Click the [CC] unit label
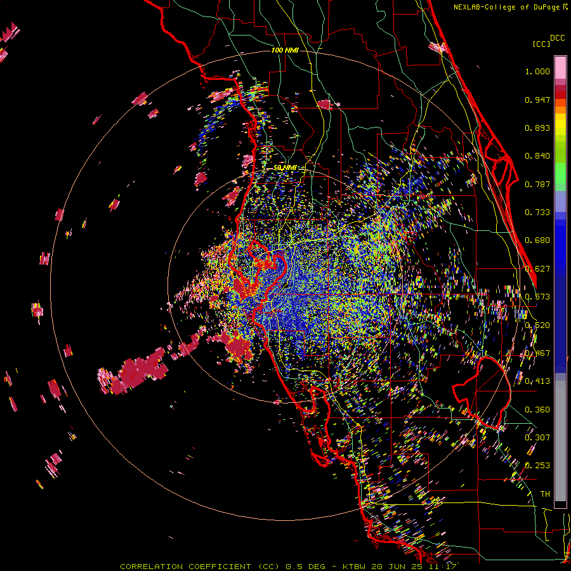 (541, 44)
